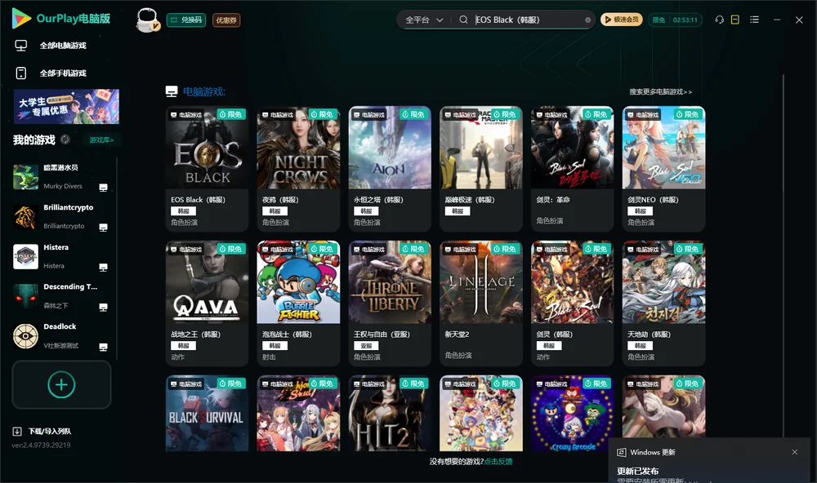Close the Windows 更新 notification
The height and width of the screenshot is (483, 817).
coord(795,452)
